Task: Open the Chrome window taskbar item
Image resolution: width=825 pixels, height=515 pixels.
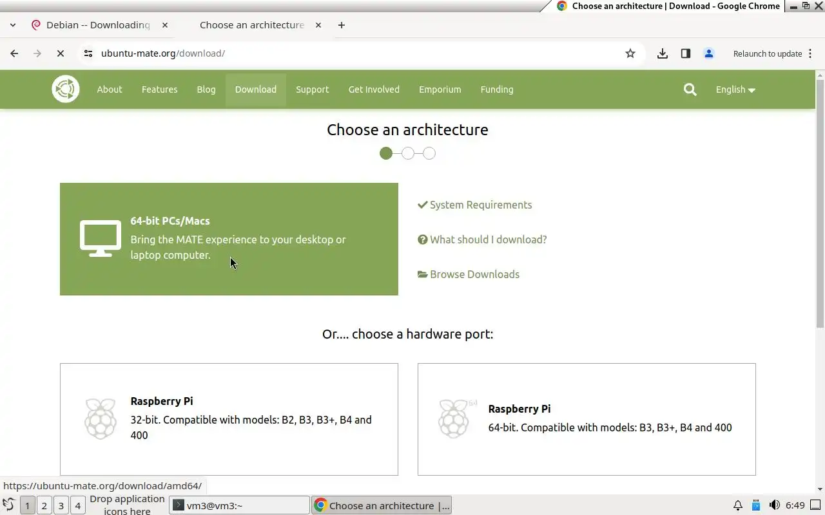Action: click(x=382, y=505)
